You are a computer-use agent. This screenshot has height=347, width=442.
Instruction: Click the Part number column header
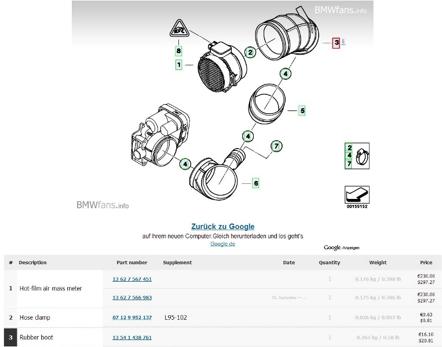(x=132, y=263)
